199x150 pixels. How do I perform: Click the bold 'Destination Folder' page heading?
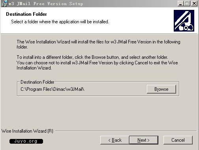tap(26, 14)
